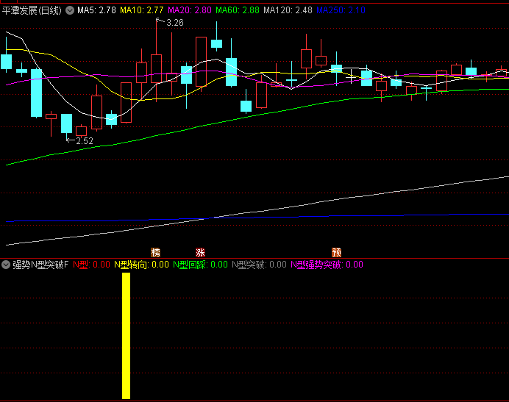The height and width of the screenshot is (402, 509).
Task: Click the N型回踩: 0.00 value label
Action: 200,265
